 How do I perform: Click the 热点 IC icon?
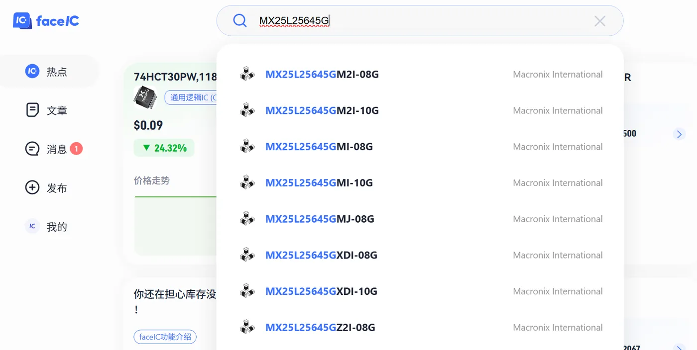coord(32,71)
